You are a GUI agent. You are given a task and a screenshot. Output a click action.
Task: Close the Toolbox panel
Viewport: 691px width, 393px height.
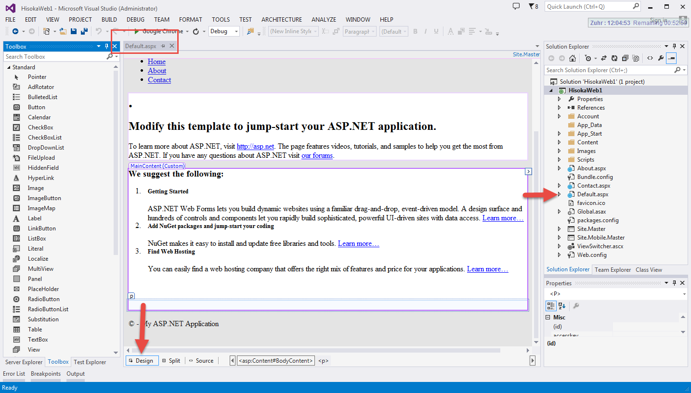[115, 46]
